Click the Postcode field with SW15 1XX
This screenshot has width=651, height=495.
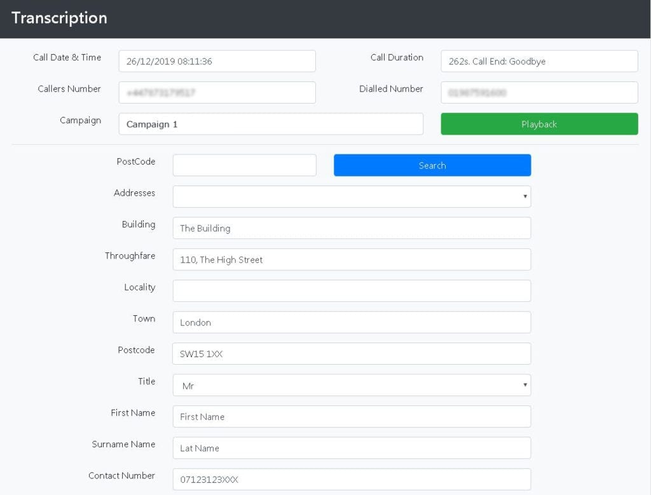(351, 353)
